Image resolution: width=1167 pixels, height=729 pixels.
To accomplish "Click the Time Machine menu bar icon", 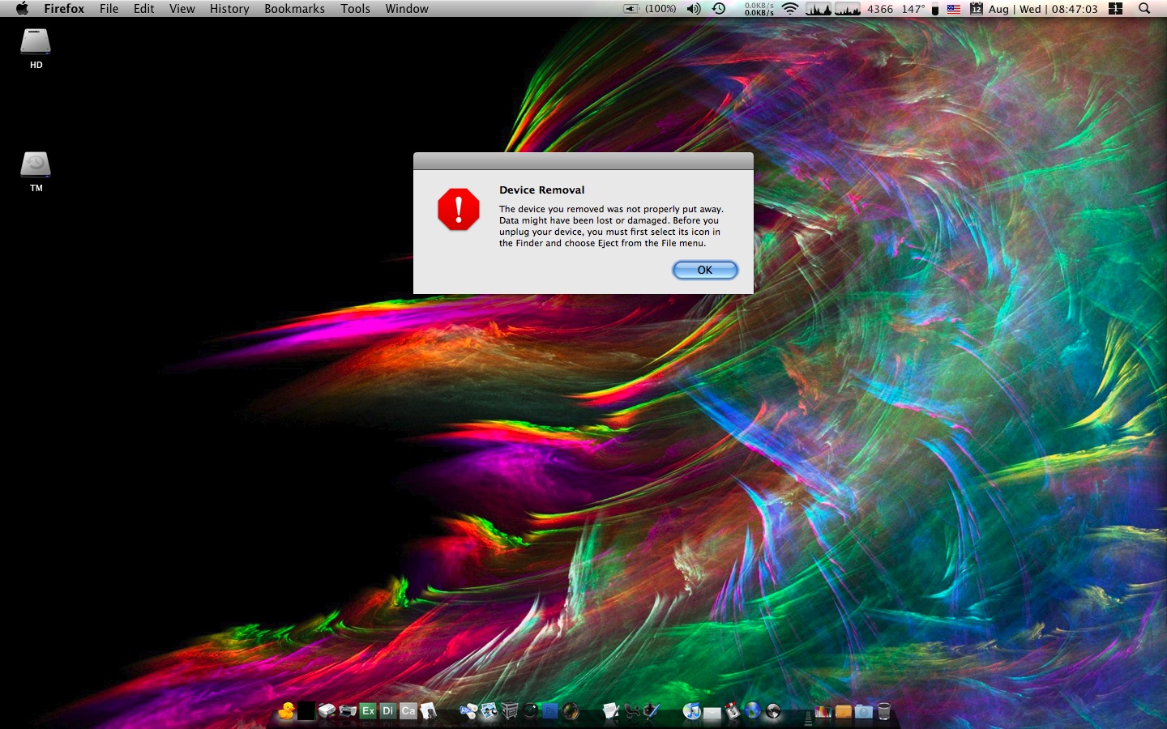I will click(719, 9).
